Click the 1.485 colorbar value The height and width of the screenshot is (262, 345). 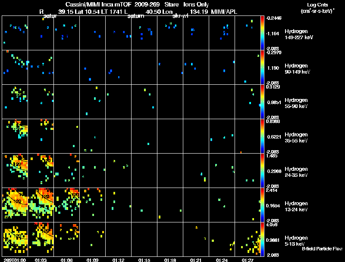tap(272, 156)
